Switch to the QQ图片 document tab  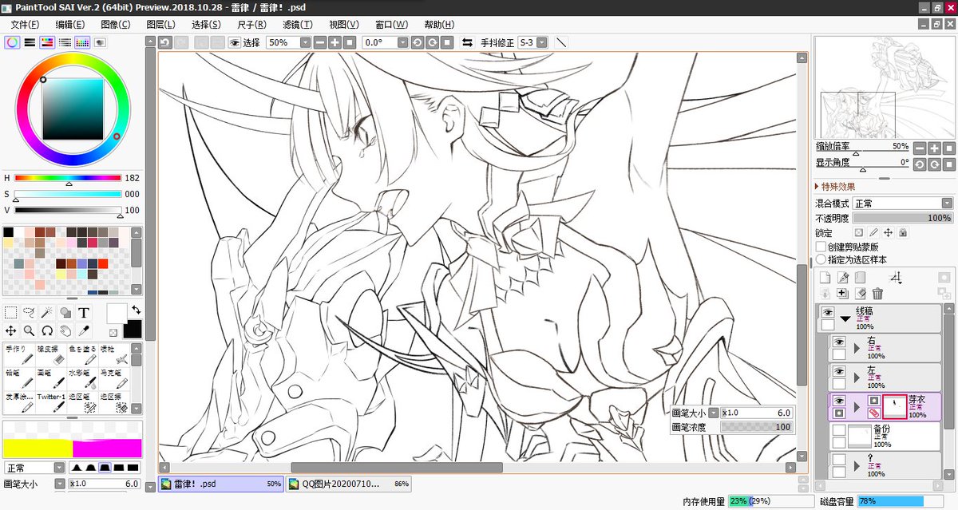pos(349,484)
